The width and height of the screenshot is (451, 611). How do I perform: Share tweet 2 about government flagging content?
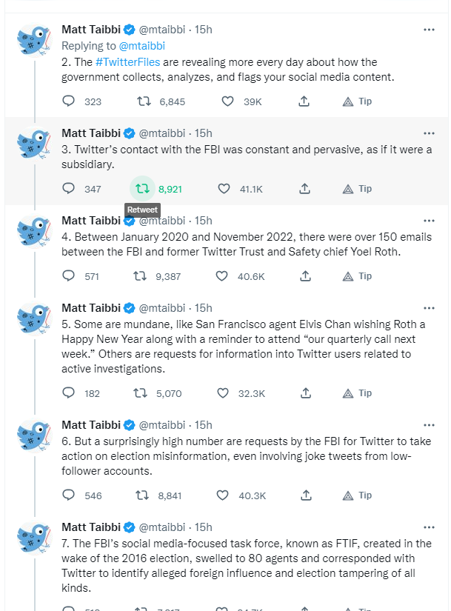[304, 101]
